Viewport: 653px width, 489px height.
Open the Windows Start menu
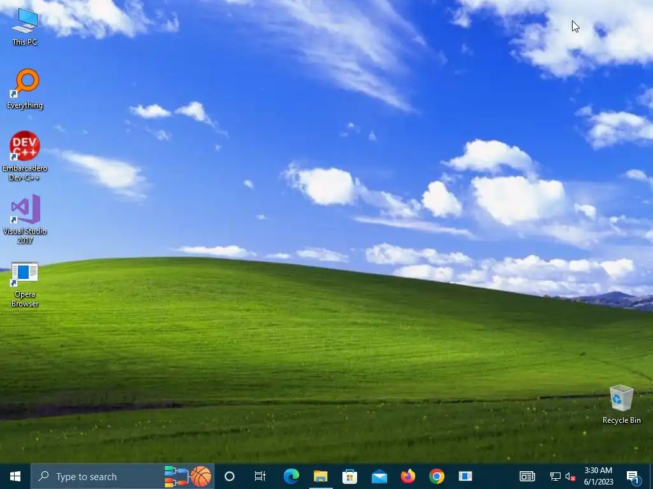pyautogui.click(x=15, y=476)
